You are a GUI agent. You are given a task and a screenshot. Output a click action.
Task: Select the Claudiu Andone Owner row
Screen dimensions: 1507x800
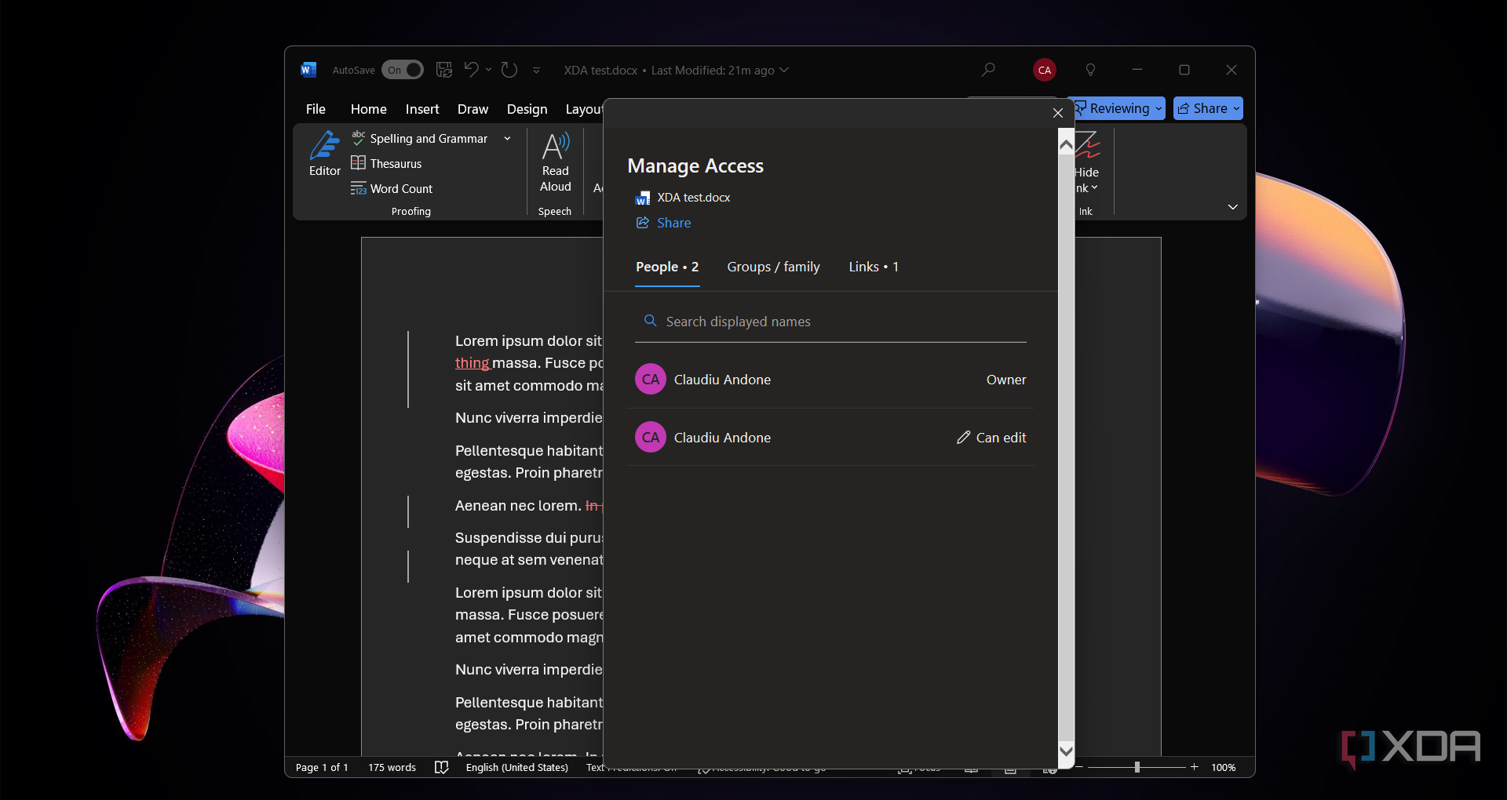tap(830, 380)
